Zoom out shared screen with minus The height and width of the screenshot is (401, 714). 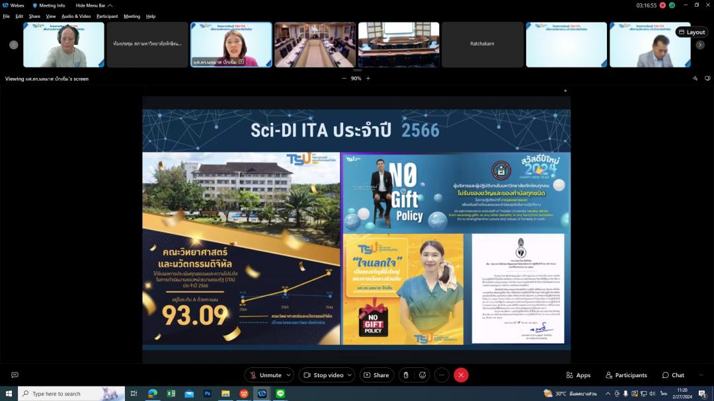(344, 79)
